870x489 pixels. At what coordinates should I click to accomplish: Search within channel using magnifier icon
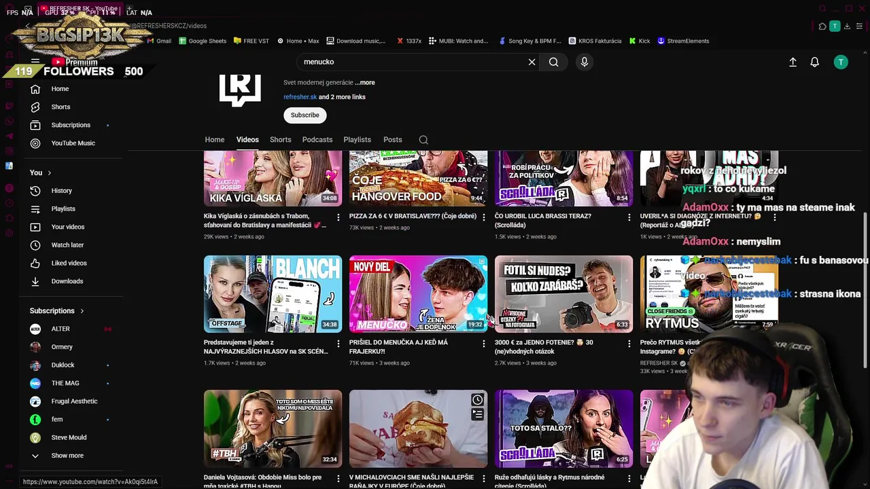[x=423, y=140]
